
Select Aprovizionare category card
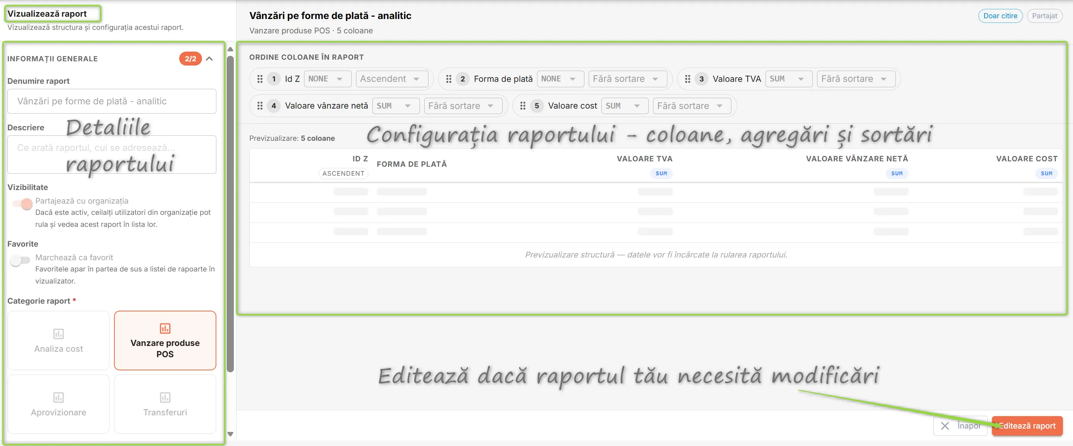(58, 404)
